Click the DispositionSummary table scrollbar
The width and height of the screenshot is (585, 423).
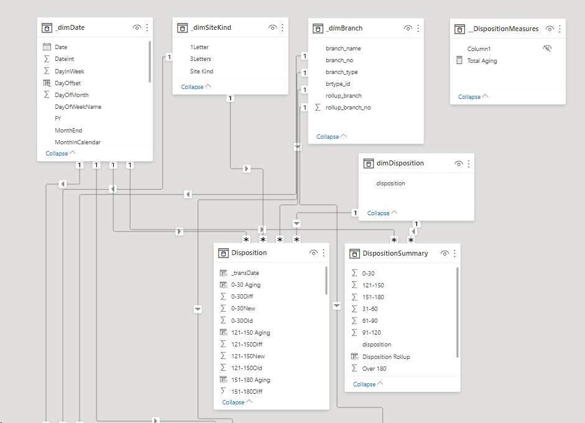click(x=458, y=312)
